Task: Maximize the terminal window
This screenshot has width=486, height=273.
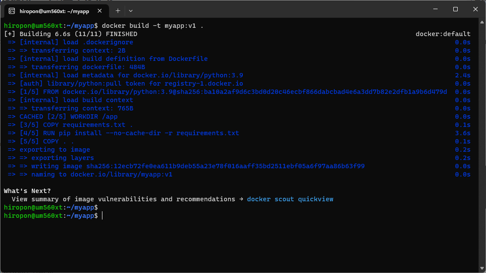Action: [455, 9]
